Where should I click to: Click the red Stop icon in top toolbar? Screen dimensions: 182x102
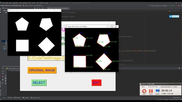[x=179, y=6]
